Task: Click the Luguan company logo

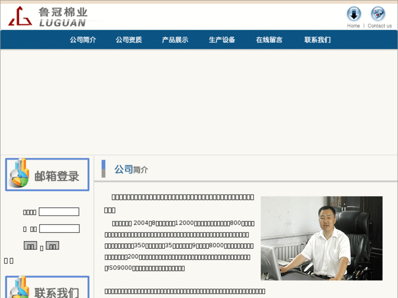Action: [x=48, y=16]
